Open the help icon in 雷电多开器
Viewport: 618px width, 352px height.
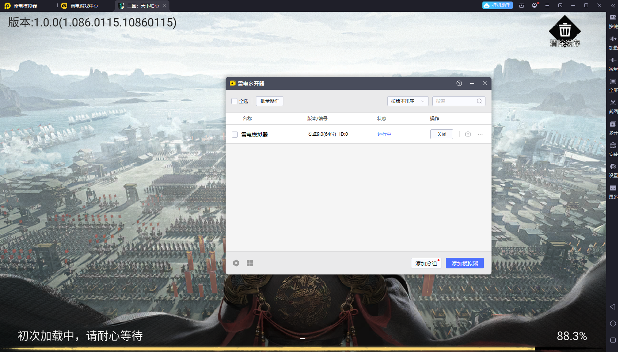tap(459, 83)
